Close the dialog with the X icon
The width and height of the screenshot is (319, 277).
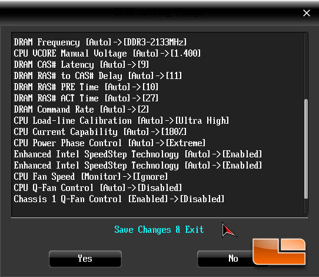pos(307,13)
